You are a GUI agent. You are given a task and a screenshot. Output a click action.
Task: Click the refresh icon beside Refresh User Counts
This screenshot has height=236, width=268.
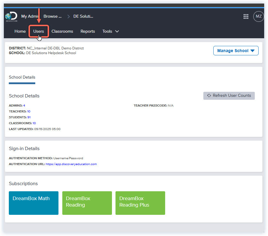(x=209, y=96)
